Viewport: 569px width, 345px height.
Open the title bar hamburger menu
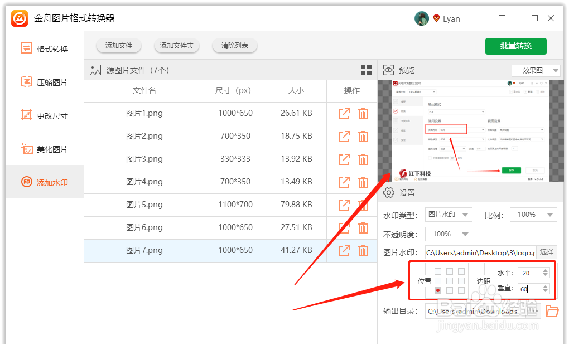click(x=502, y=18)
